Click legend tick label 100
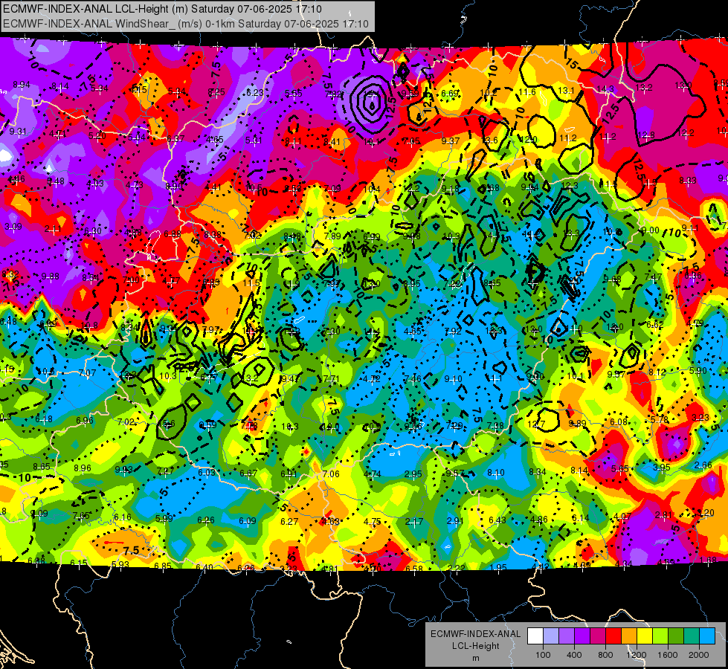 (x=543, y=655)
